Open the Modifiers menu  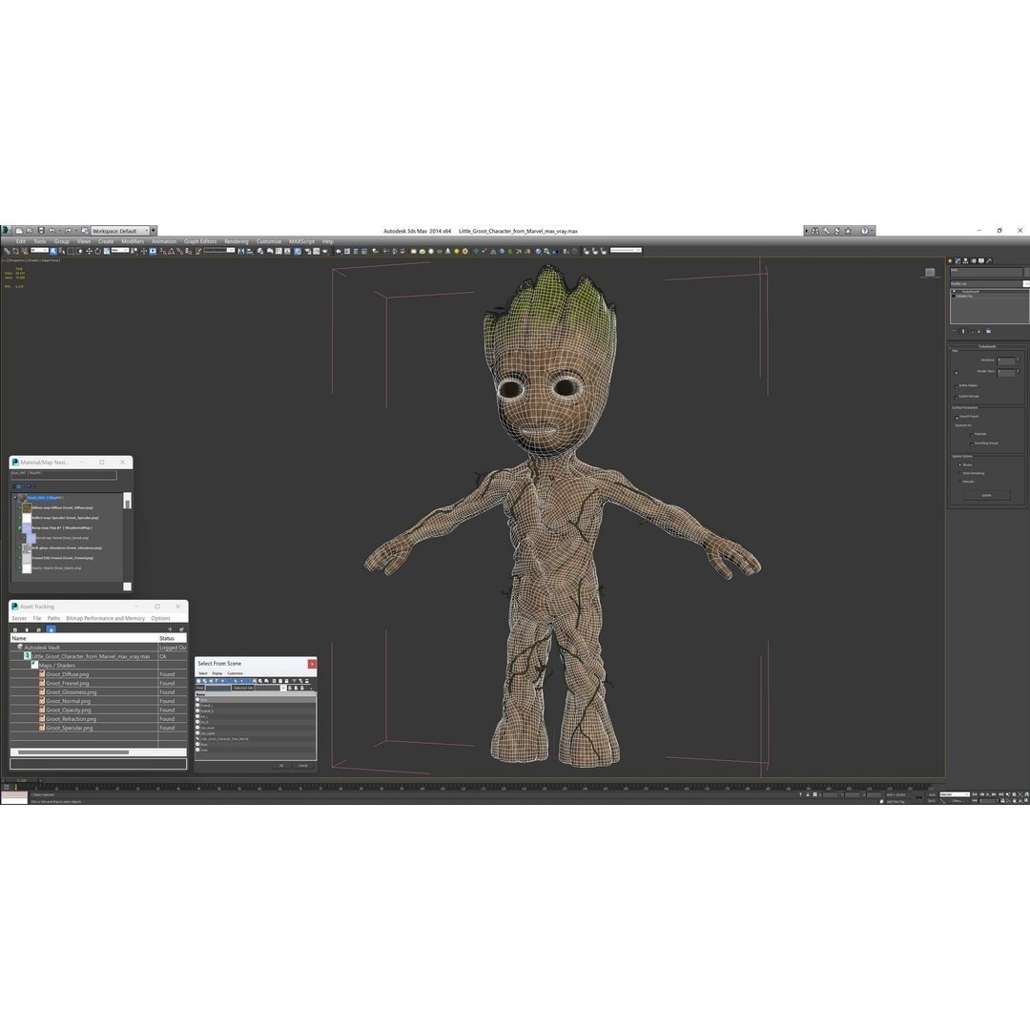(132, 241)
